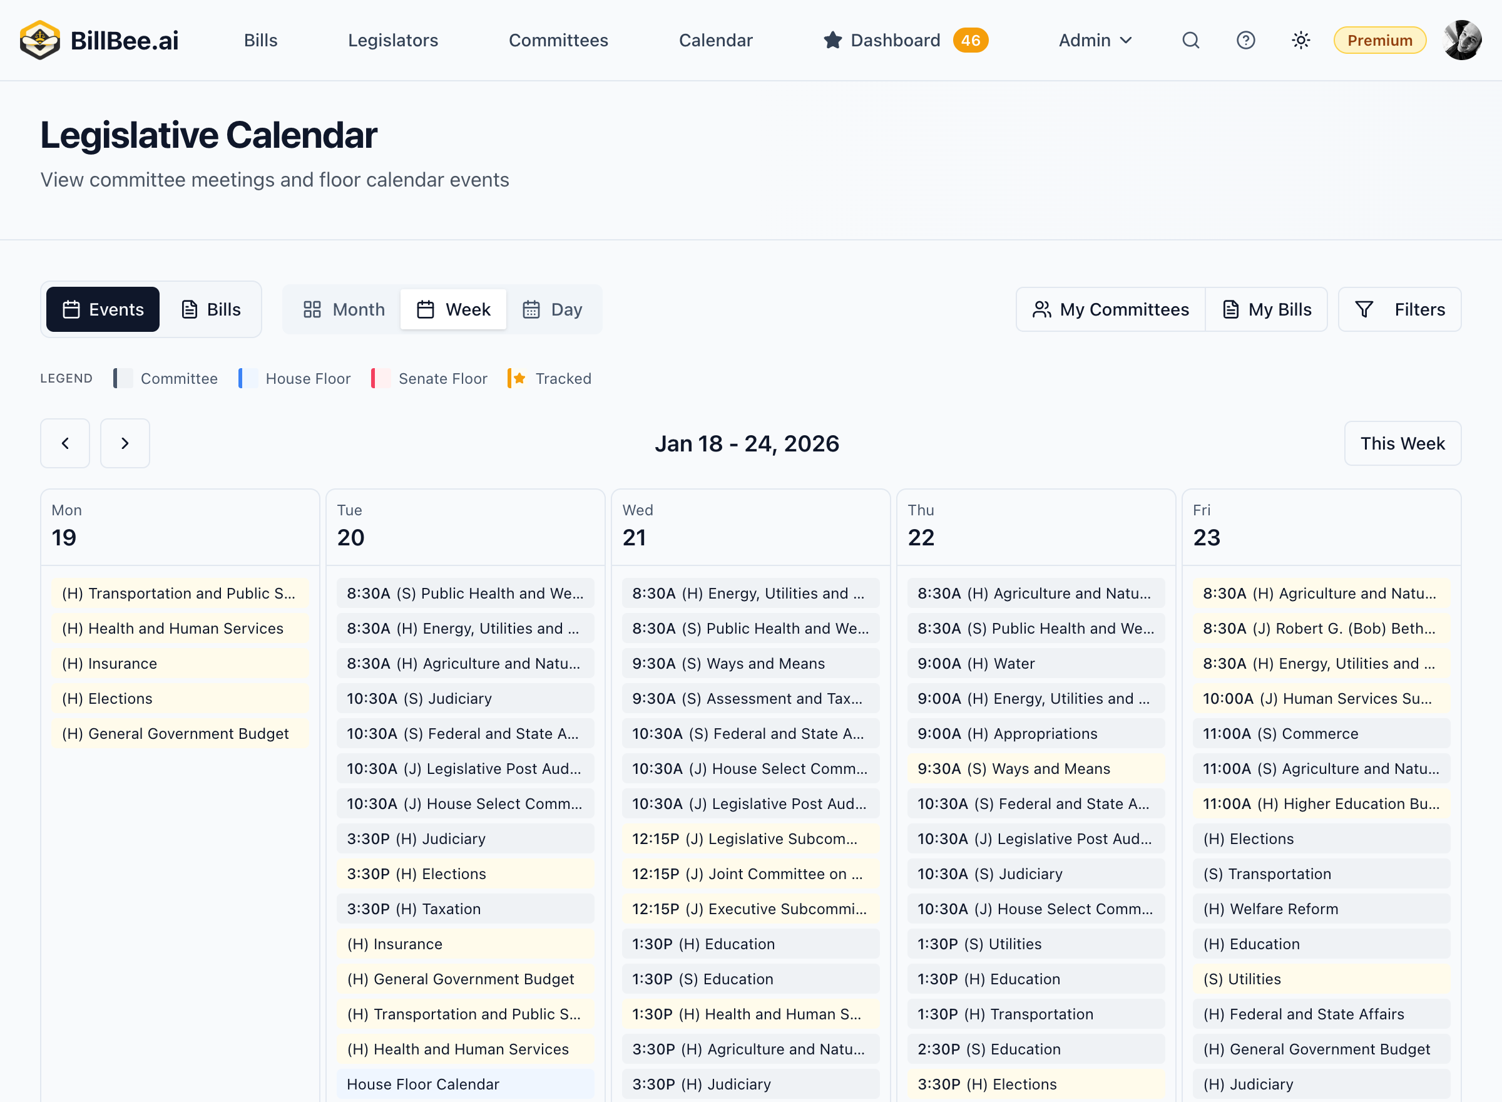Toggle light mode using the sun icon
Viewport: 1502px width, 1102px height.
1300,40
